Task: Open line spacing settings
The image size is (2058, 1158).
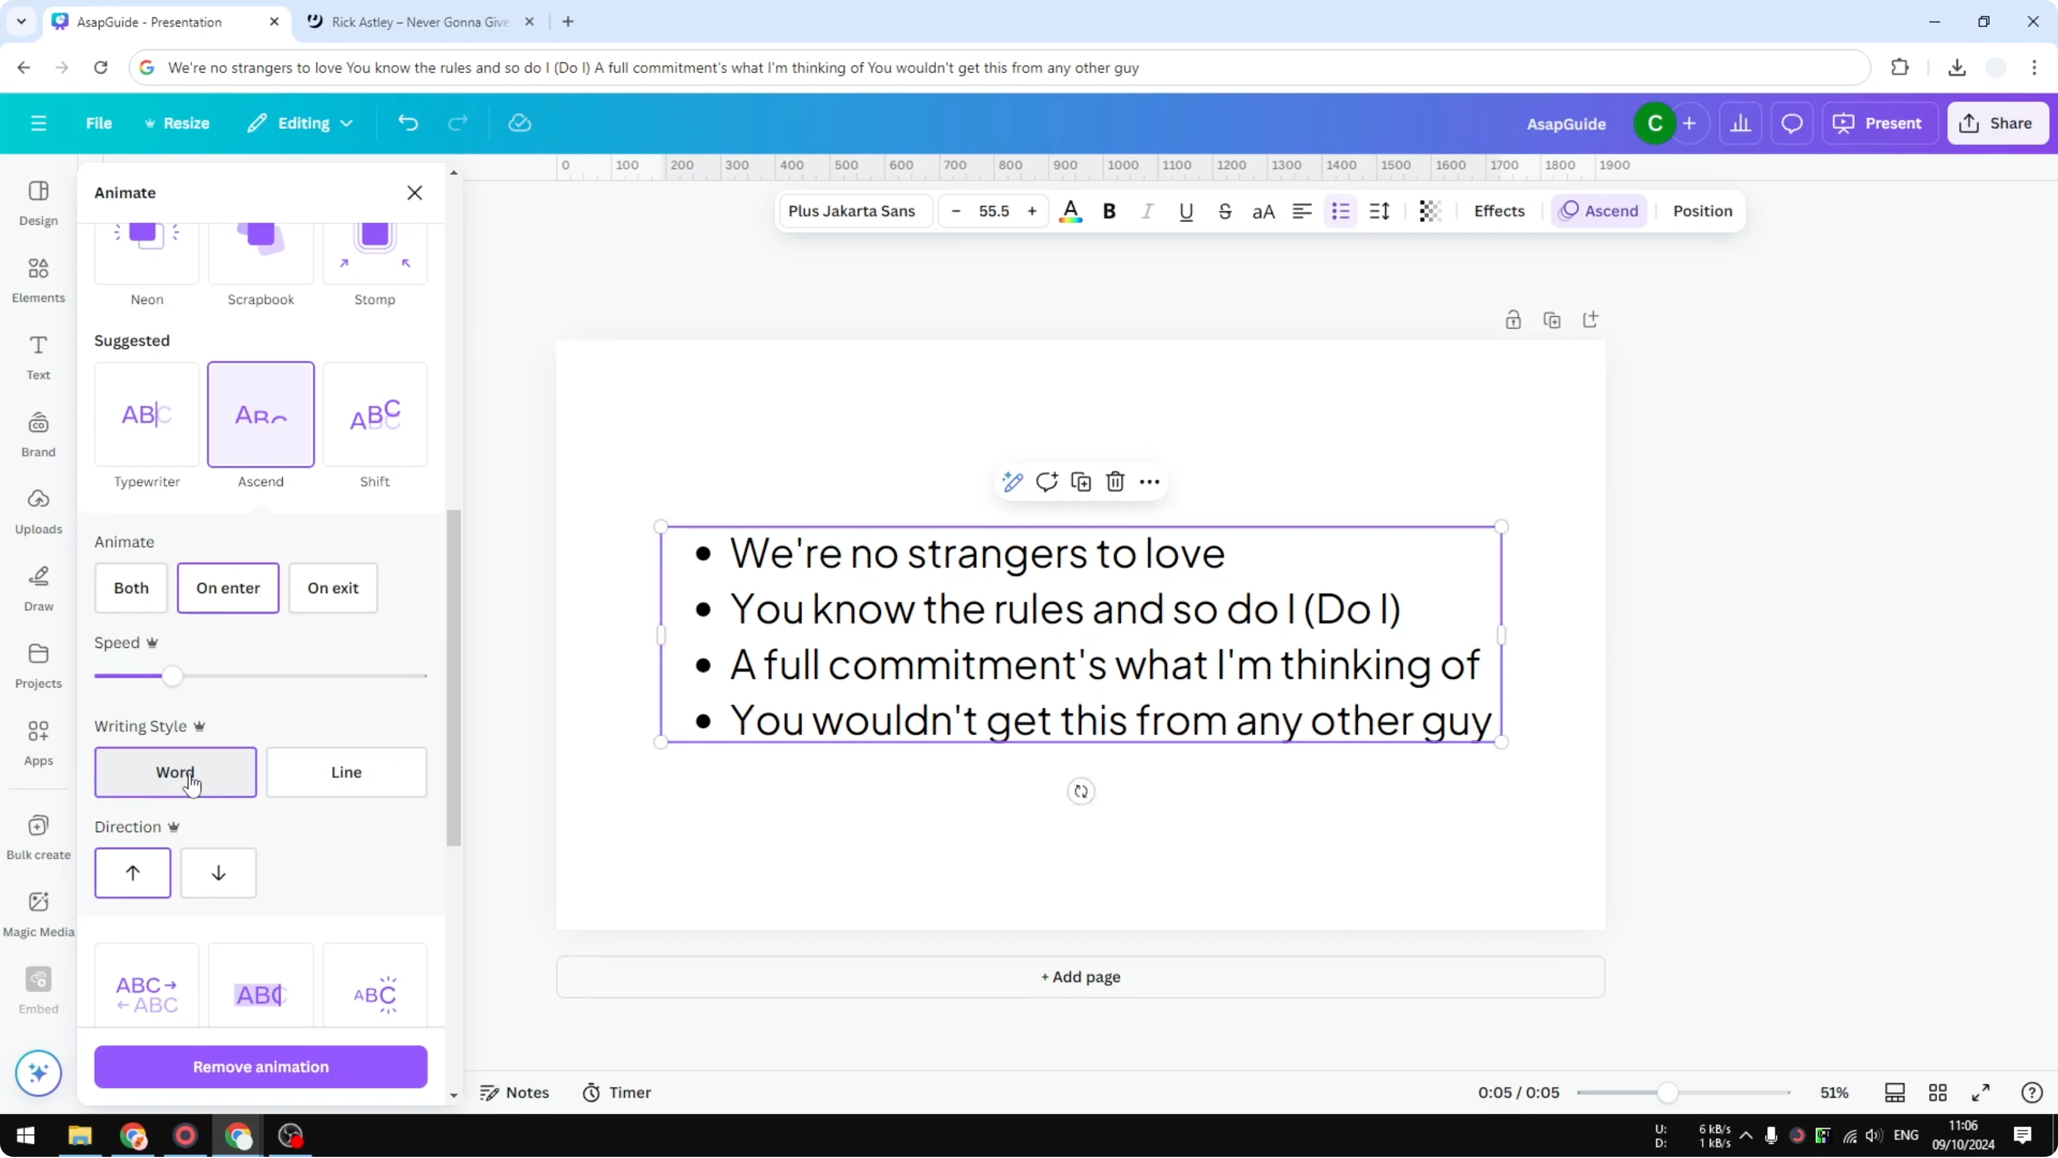Action: pos(1380,212)
